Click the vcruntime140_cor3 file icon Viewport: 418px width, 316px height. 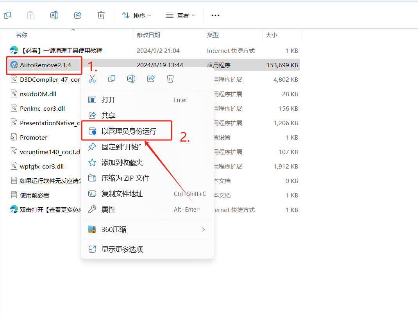click(x=14, y=152)
